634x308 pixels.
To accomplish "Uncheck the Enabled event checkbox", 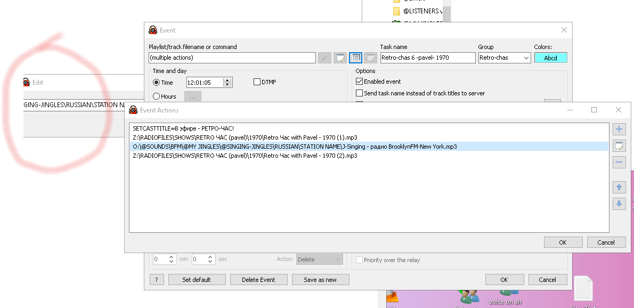I will point(359,82).
